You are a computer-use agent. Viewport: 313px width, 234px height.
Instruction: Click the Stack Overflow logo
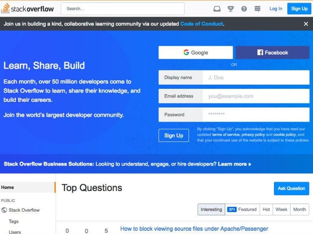click(28, 9)
